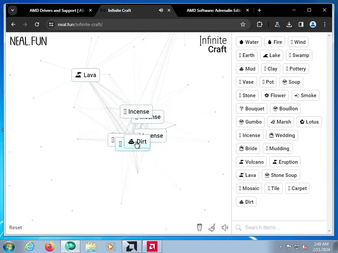338x253 pixels.
Task: Click the Tile element
Action: [274, 188]
